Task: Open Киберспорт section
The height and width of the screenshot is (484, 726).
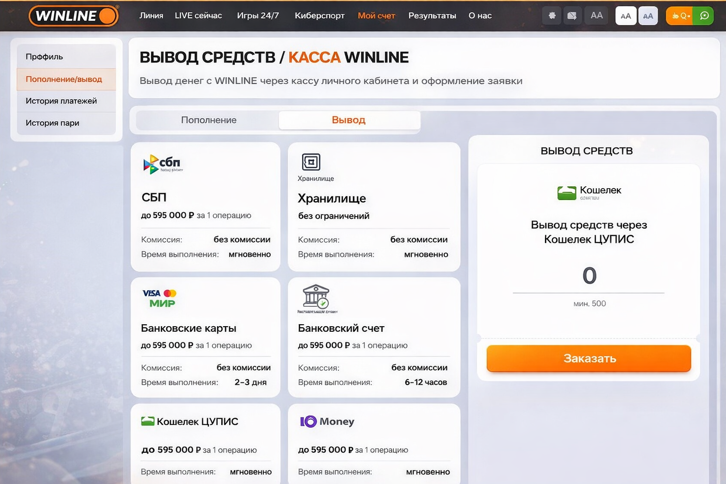Action: click(x=320, y=16)
